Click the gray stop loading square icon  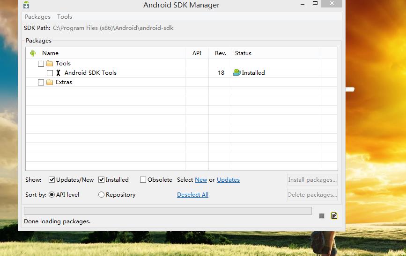(322, 216)
